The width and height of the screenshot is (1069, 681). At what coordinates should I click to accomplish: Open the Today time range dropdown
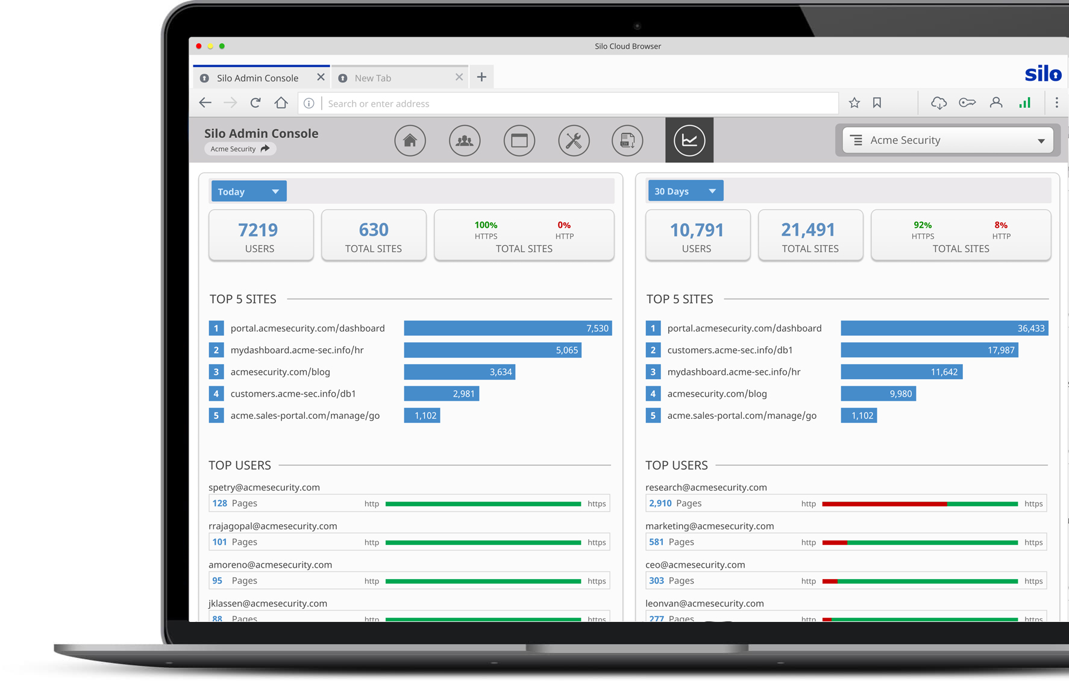[x=249, y=192]
